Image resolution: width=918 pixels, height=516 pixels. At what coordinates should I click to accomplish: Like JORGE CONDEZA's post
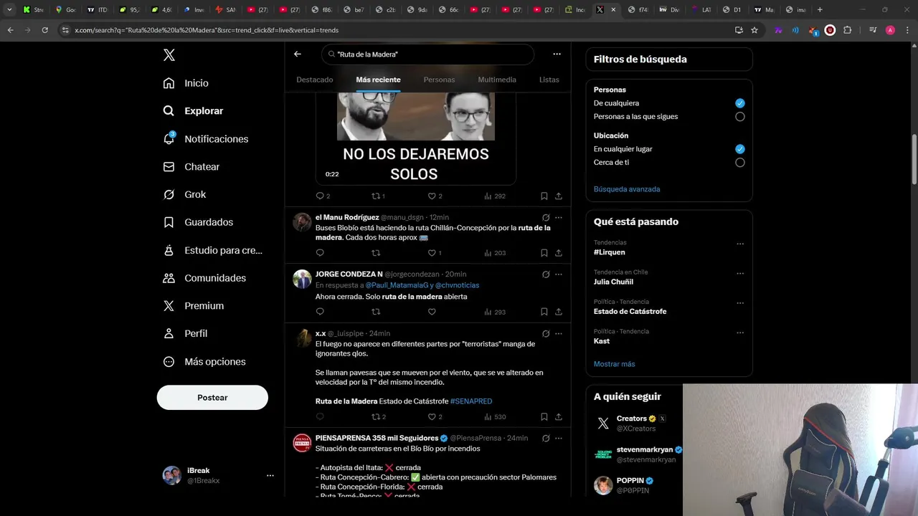point(432,312)
